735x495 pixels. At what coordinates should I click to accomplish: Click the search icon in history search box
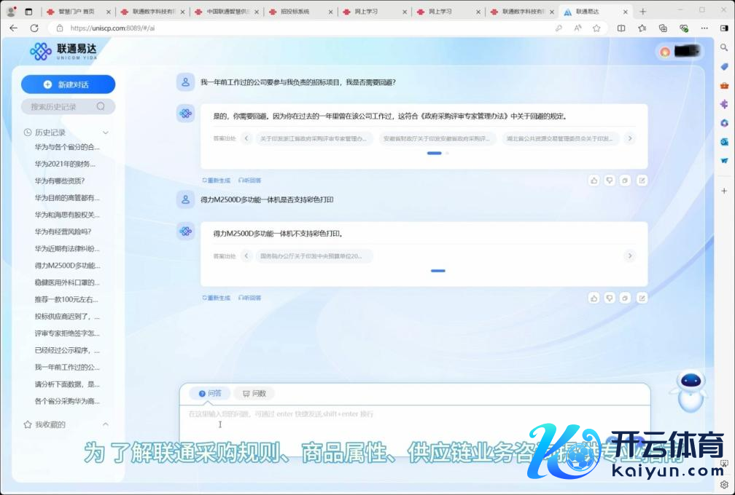(x=101, y=107)
